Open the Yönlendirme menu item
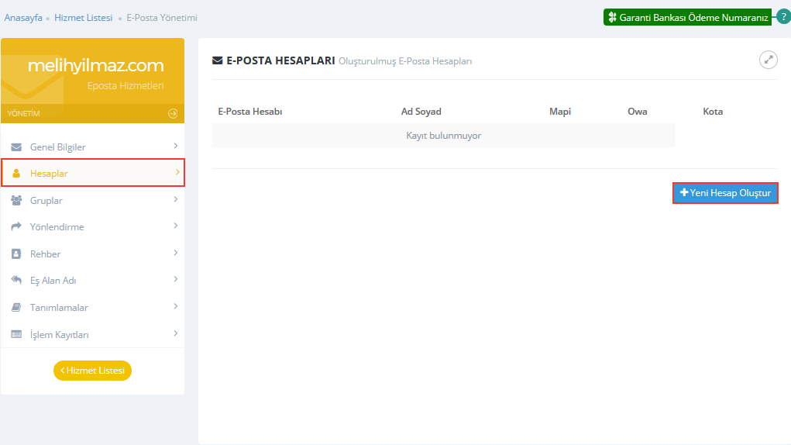 click(57, 227)
